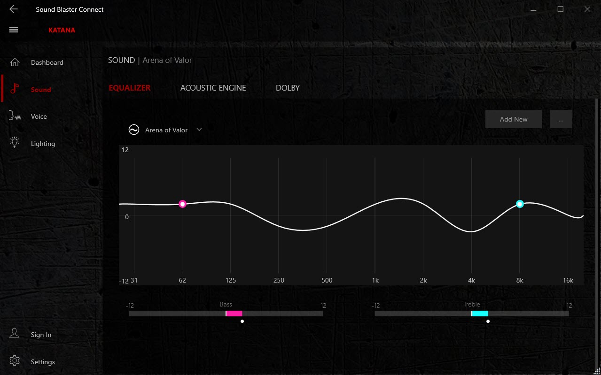601x375 pixels.
Task: Close the Sound Blaster Connect window
Action: pyautogui.click(x=587, y=9)
